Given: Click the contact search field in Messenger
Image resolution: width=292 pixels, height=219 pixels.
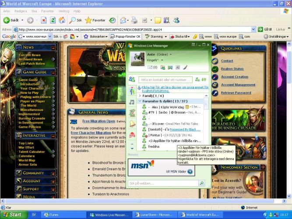Looking at the screenshot, I should [165, 80].
